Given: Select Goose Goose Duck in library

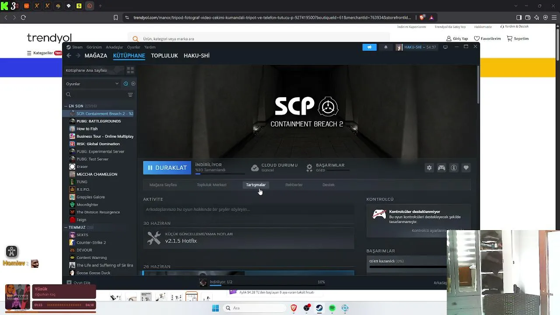Looking at the screenshot, I should pyautogui.click(x=93, y=273).
